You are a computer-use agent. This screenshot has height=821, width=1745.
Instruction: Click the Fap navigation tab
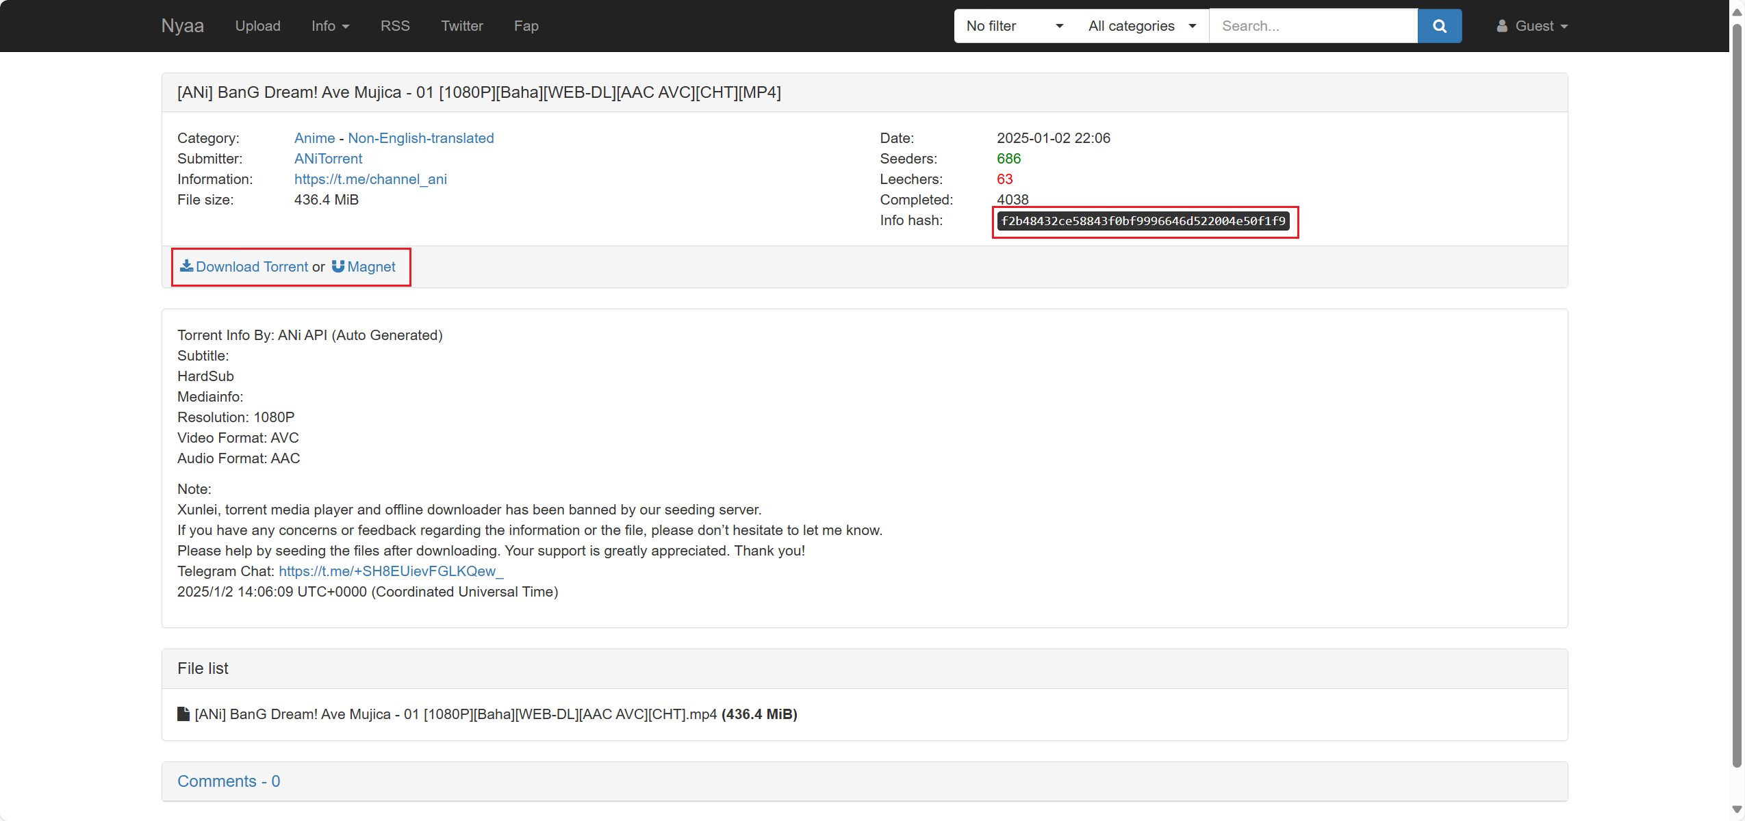[526, 25]
